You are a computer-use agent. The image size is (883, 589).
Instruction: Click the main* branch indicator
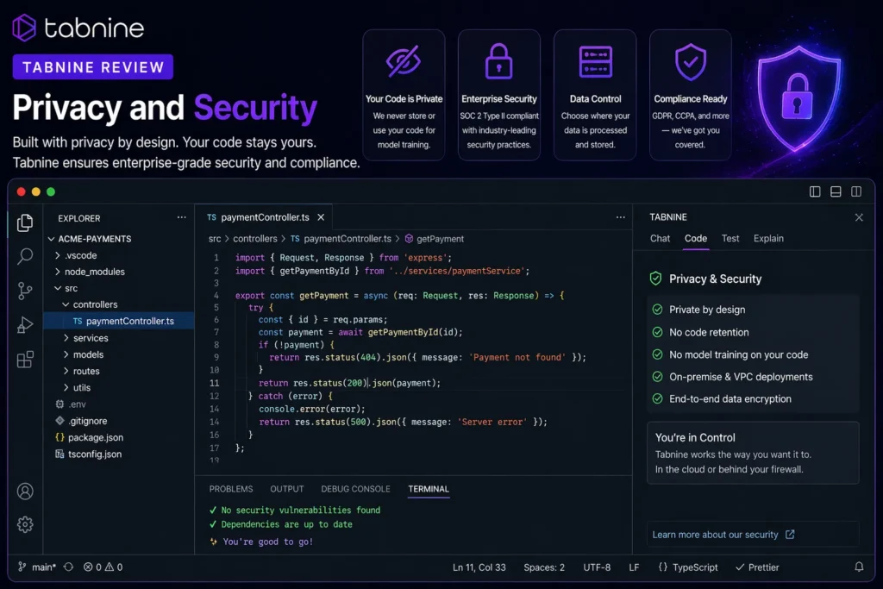click(x=37, y=567)
